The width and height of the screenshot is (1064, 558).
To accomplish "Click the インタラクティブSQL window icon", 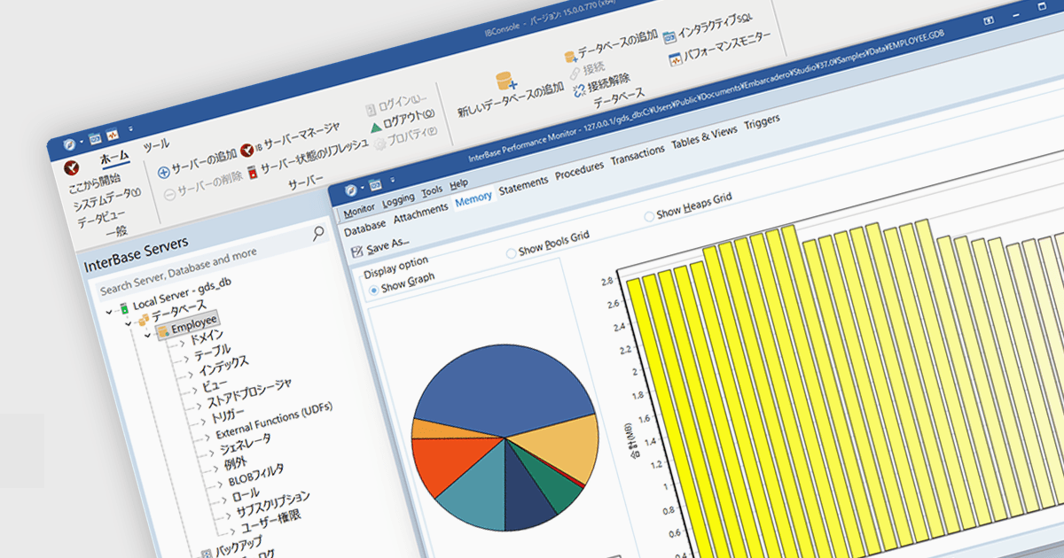I will coord(669,36).
